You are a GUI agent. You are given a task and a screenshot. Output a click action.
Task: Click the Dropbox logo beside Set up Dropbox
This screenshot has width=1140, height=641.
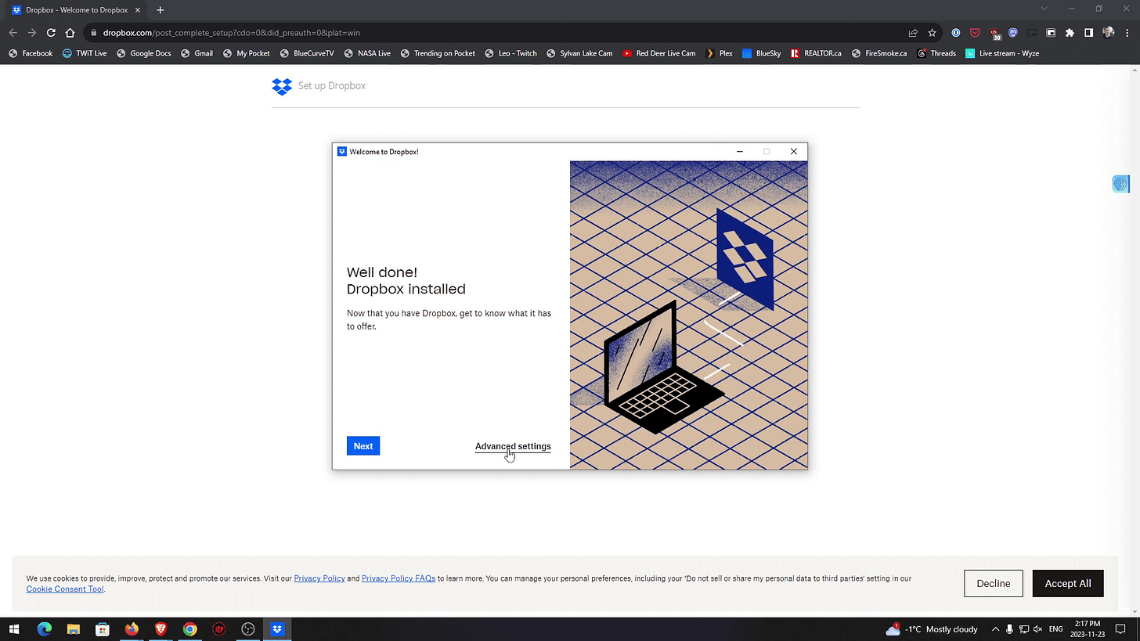(282, 86)
